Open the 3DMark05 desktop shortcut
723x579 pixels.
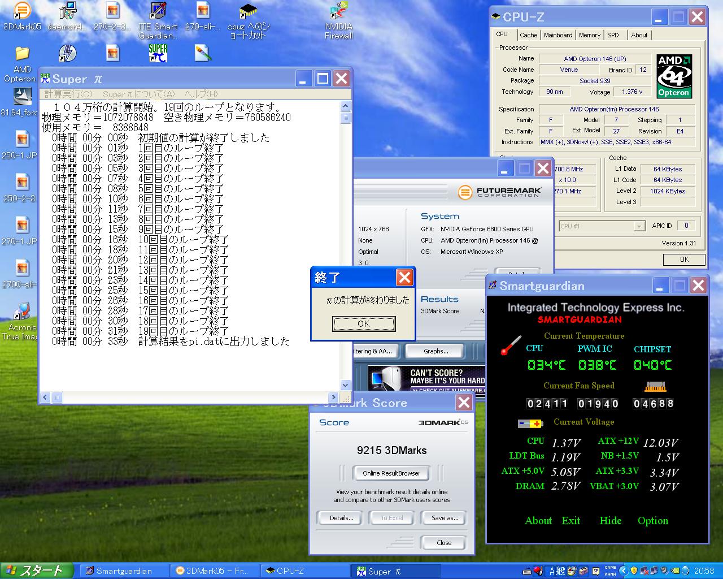(x=22, y=10)
